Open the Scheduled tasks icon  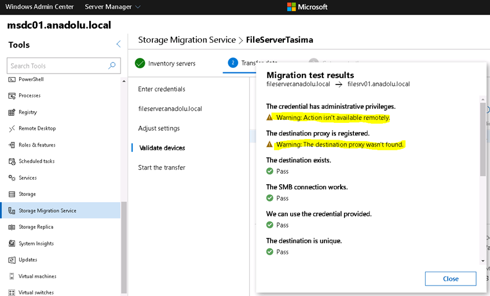pos(12,161)
